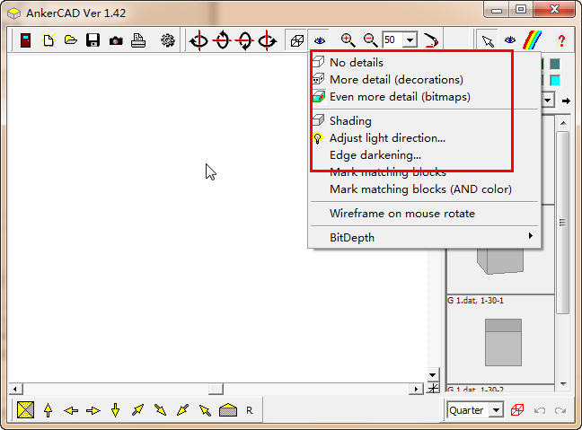
Task: Click the center-view star icon at corner
Action: 433,389
